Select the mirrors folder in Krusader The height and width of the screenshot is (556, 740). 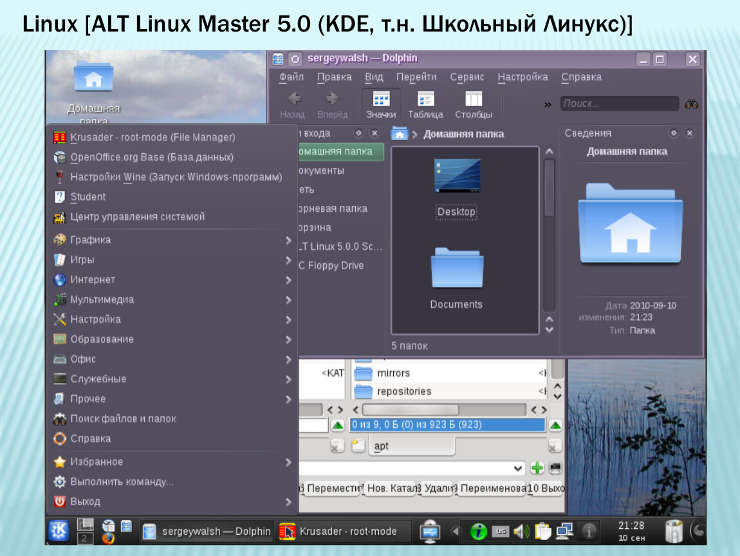pos(449,373)
